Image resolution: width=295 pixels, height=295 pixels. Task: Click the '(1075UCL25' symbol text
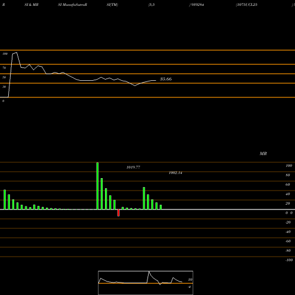click(x=247, y=5)
